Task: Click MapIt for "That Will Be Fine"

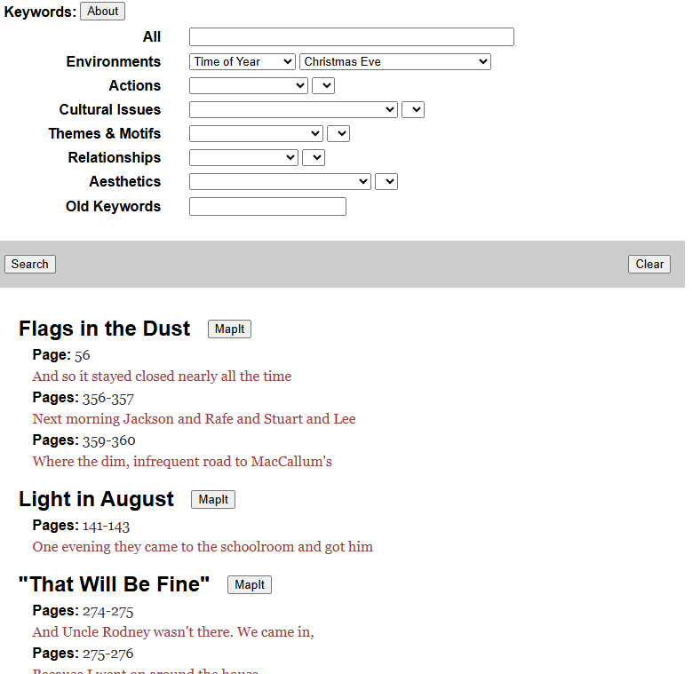Action: [250, 585]
